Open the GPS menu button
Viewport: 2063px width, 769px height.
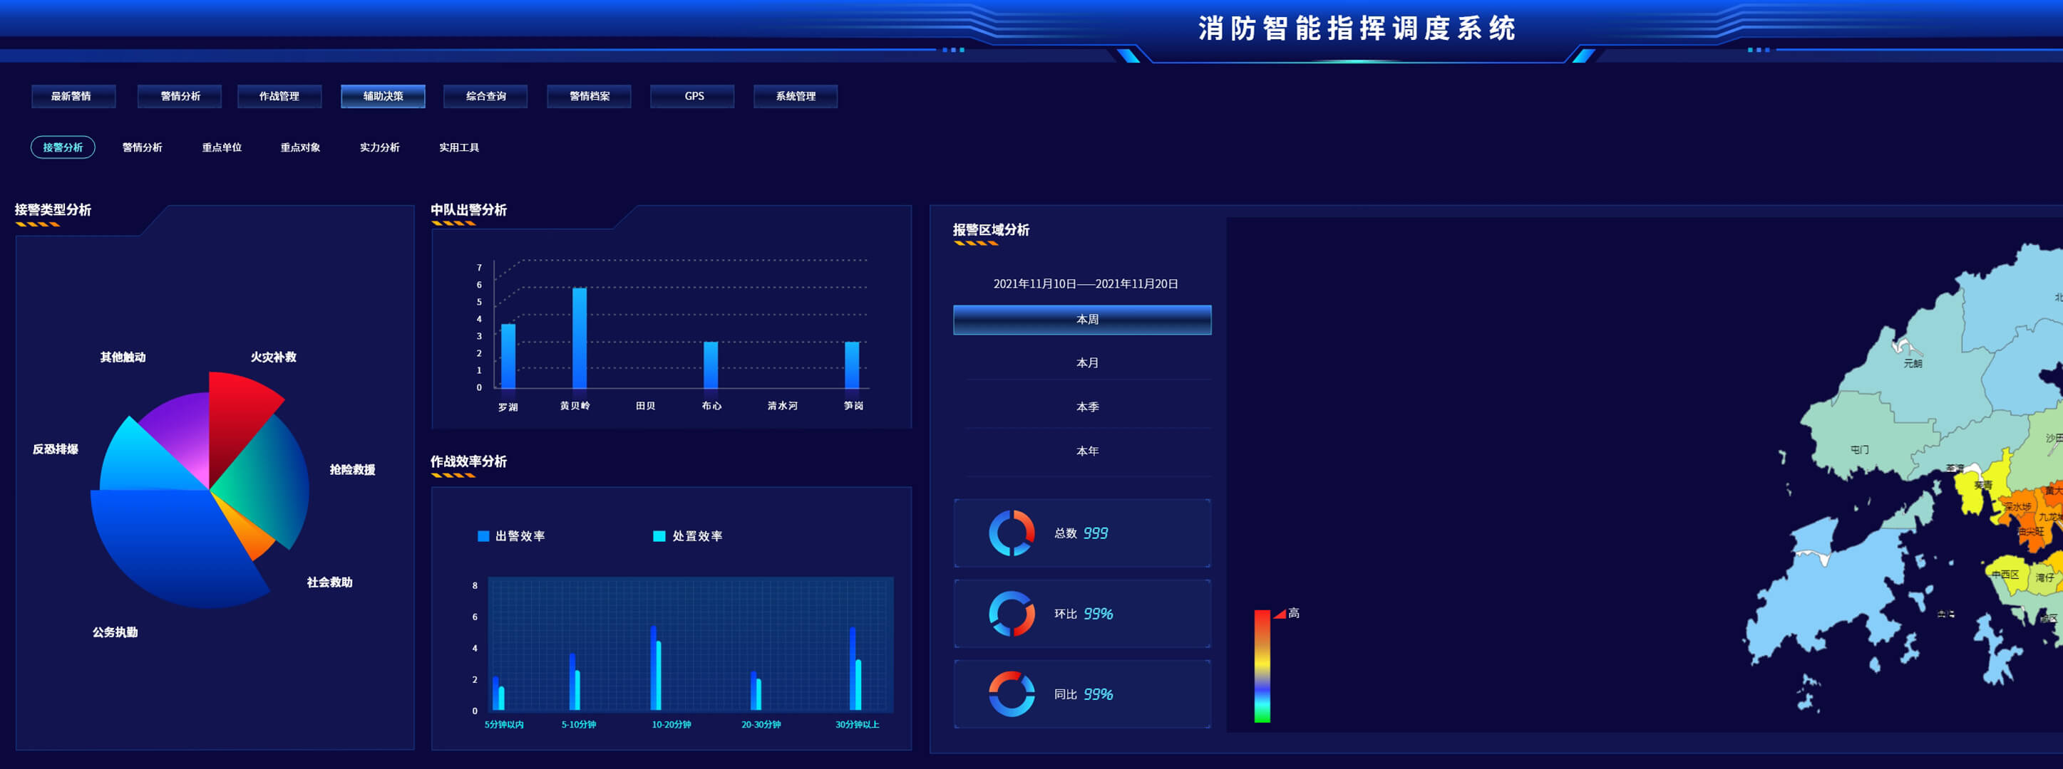pyautogui.click(x=693, y=96)
